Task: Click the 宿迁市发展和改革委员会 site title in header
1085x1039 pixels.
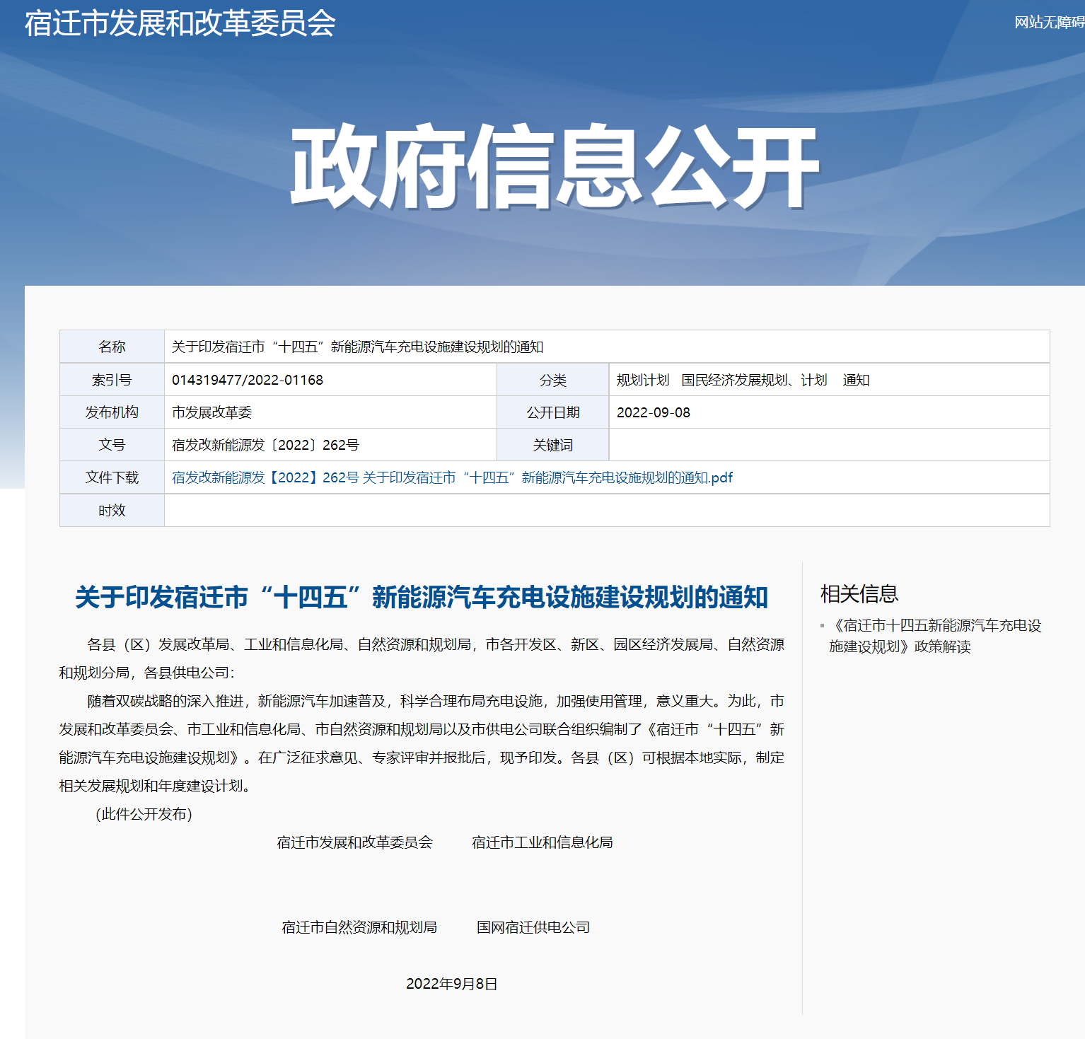Action: point(180,23)
